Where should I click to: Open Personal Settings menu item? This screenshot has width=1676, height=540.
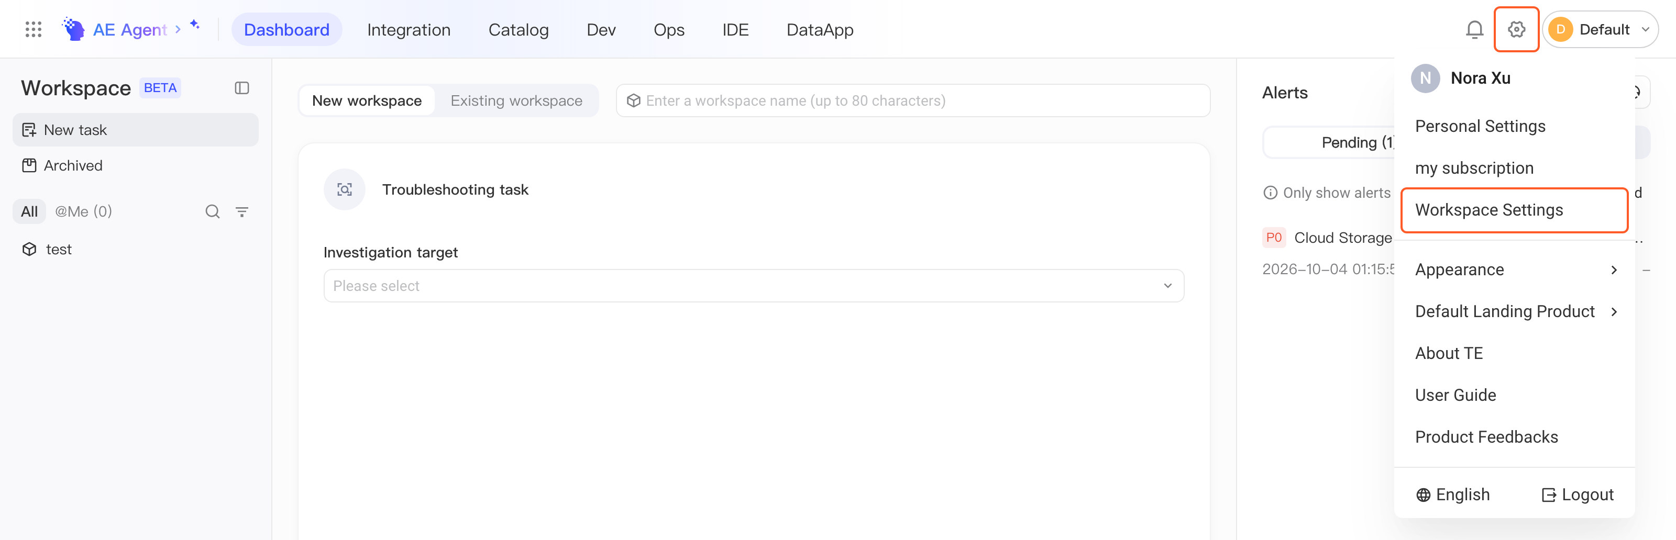tap(1515, 126)
